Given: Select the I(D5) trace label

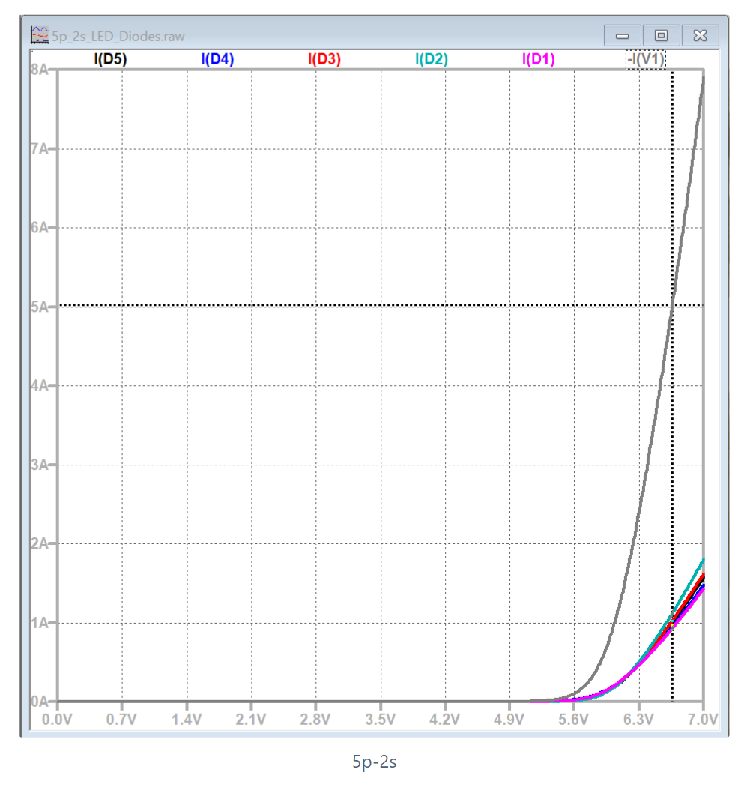Looking at the screenshot, I should [x=110, y=59].
